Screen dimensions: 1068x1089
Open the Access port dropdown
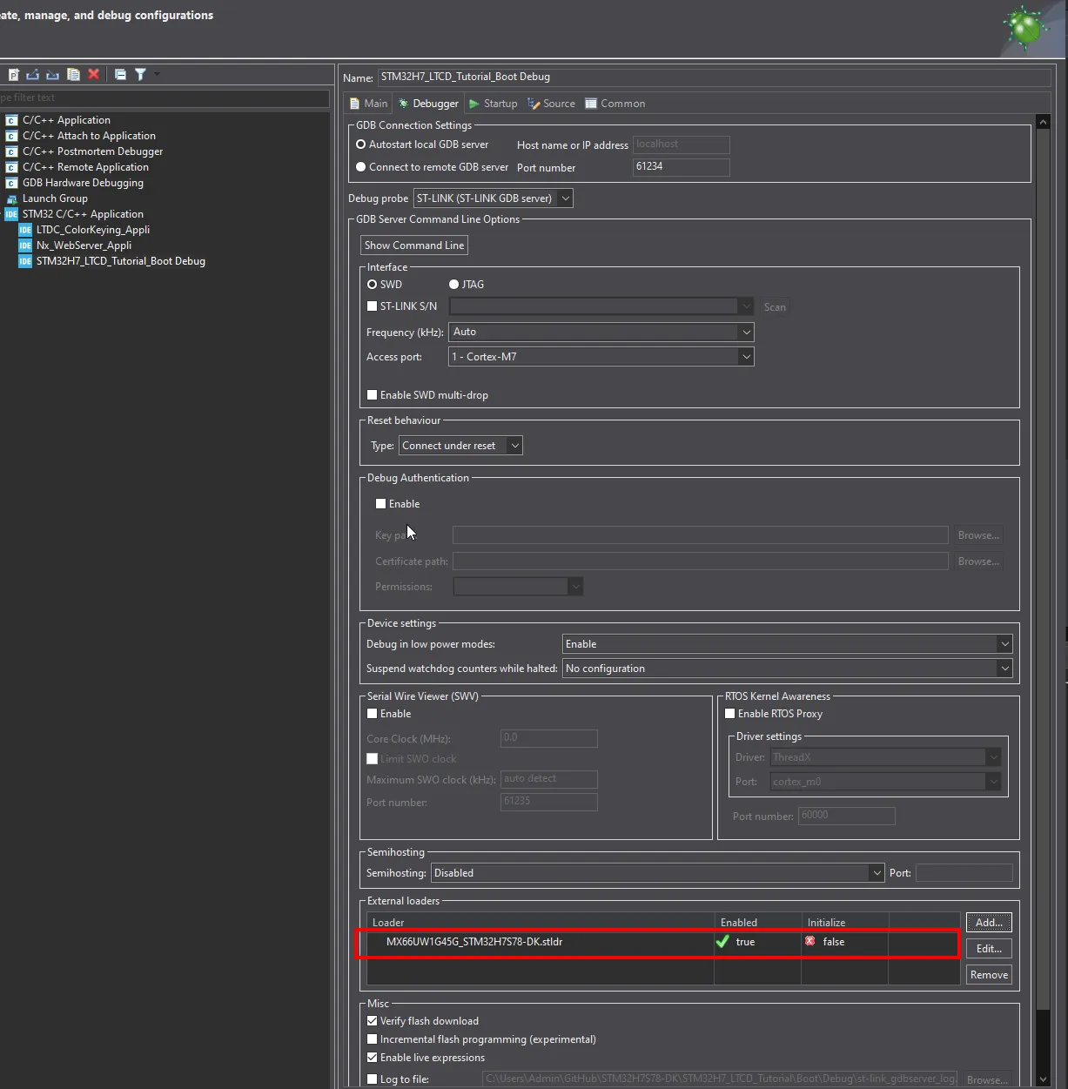click(601, 357)
